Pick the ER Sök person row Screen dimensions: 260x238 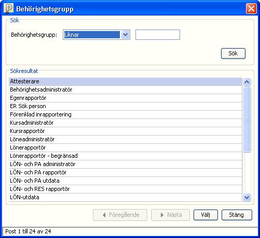(x=126, y=106)
